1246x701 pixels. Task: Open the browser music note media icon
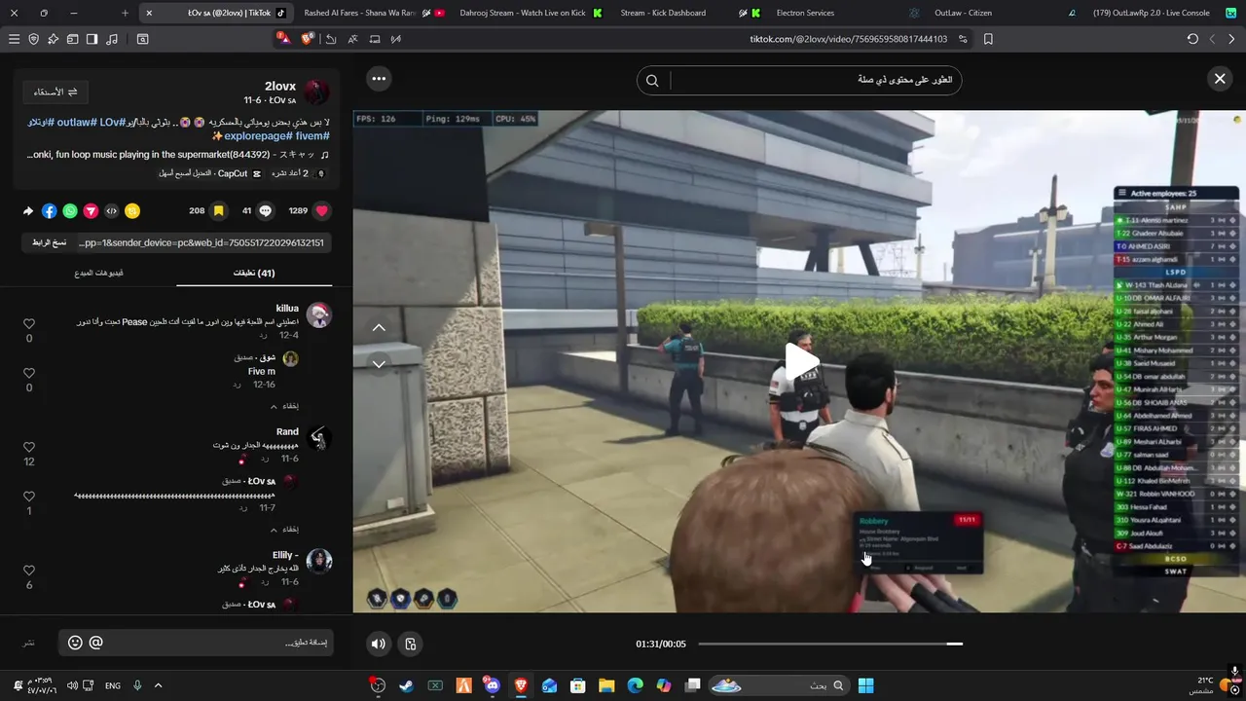pos(112,39)
